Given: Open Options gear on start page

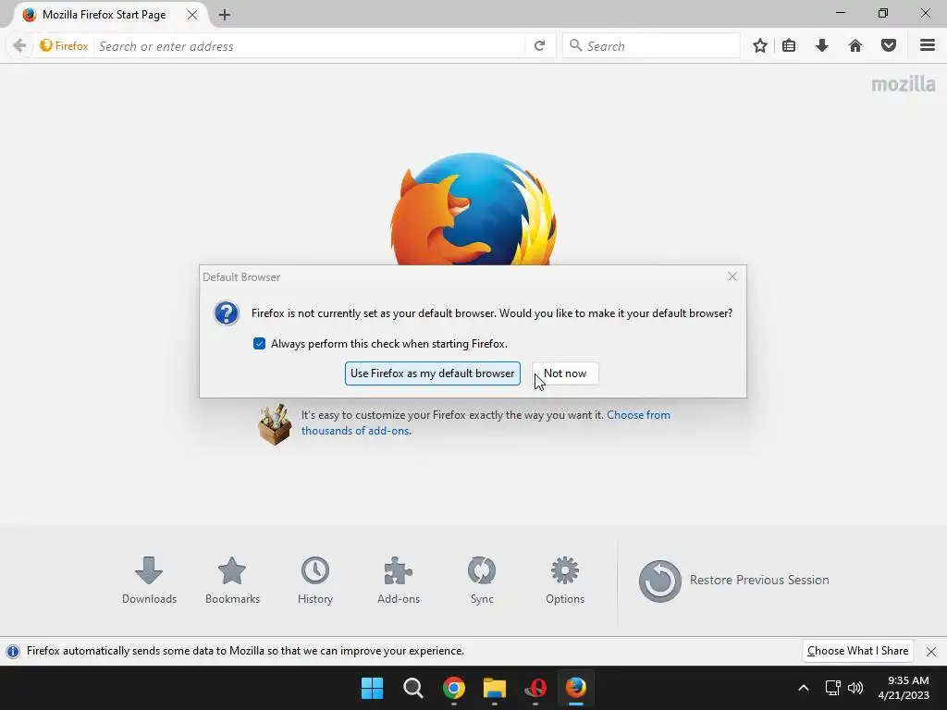Looking at the screenshot, I should 565,580.
